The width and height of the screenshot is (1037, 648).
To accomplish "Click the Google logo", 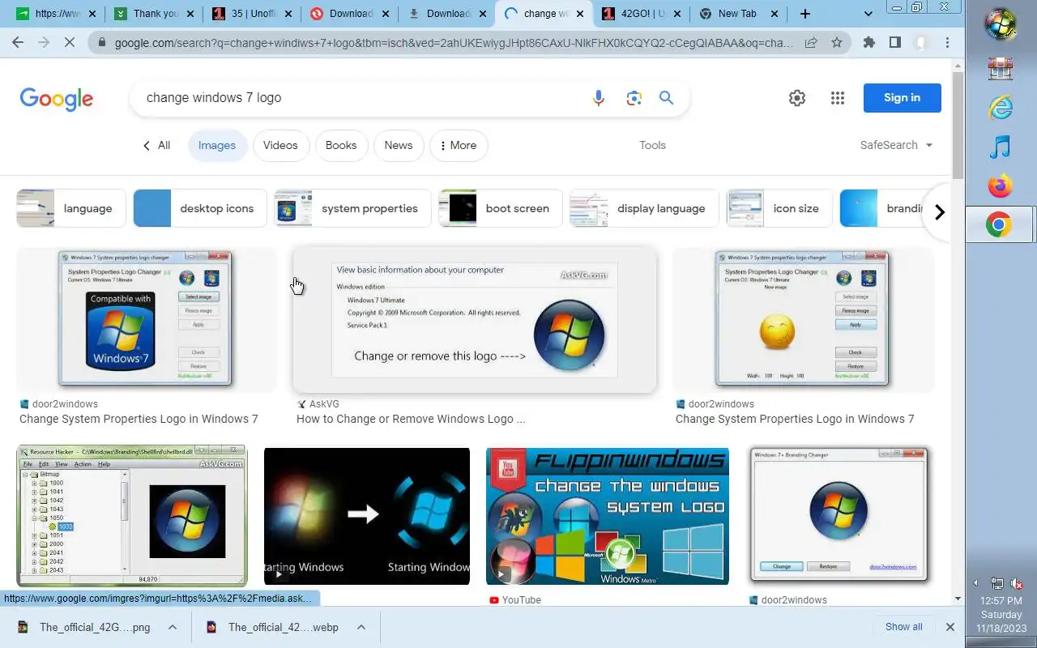I will point(57,99).
